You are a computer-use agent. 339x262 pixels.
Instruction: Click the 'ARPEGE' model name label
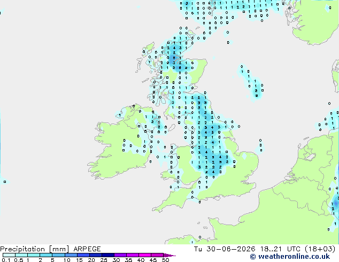[x=87, y=249]
